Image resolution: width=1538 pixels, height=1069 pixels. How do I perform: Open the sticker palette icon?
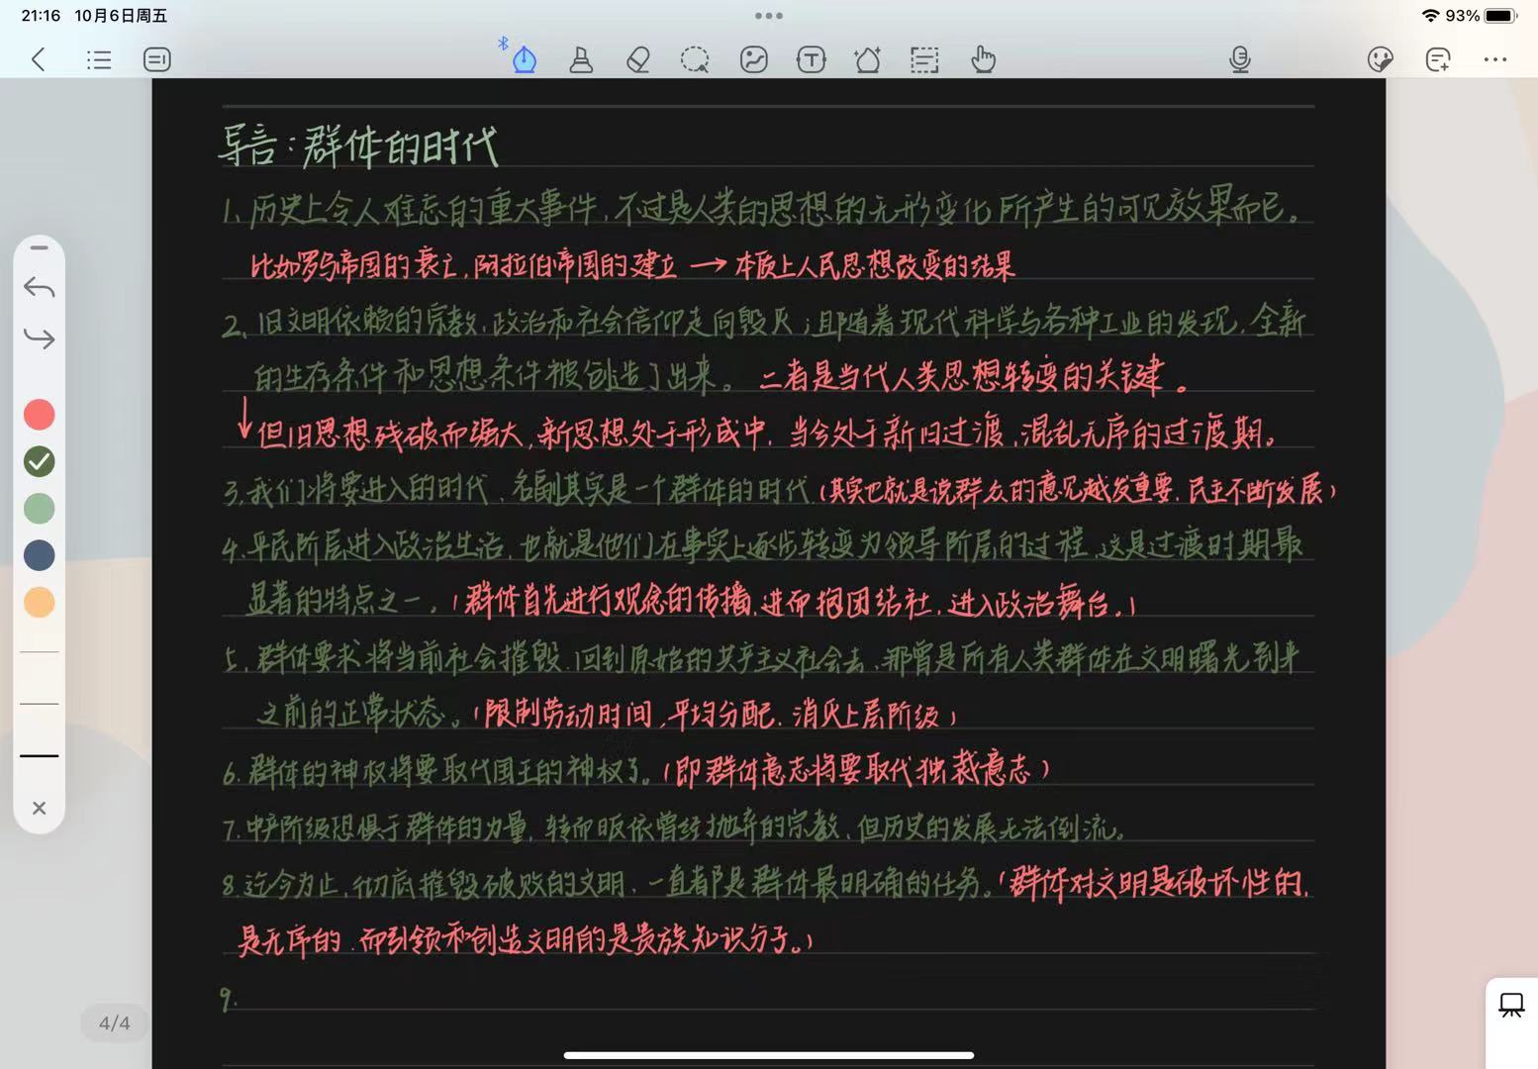click(1380, 59)
